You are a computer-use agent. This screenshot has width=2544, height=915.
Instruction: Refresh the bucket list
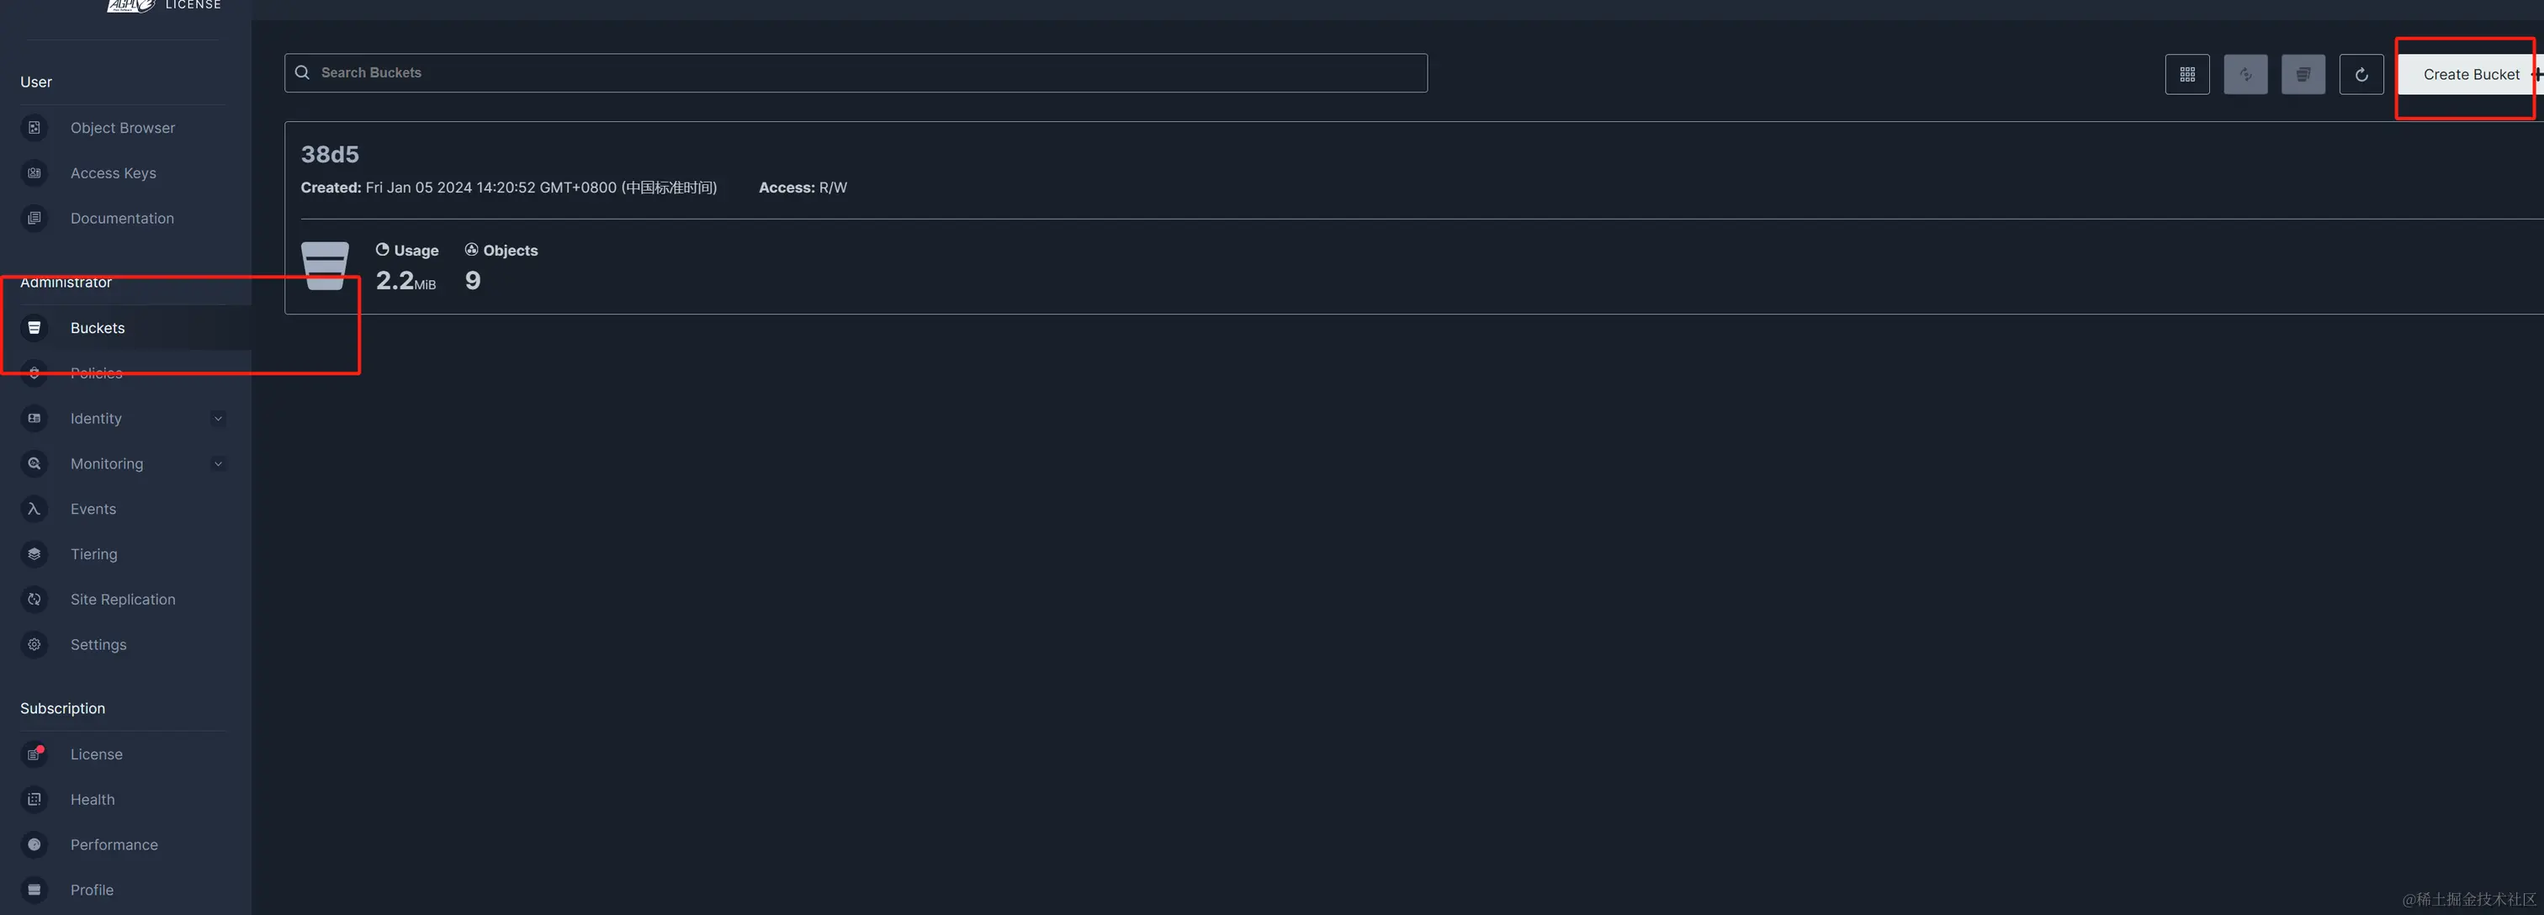click(2361, 74)
